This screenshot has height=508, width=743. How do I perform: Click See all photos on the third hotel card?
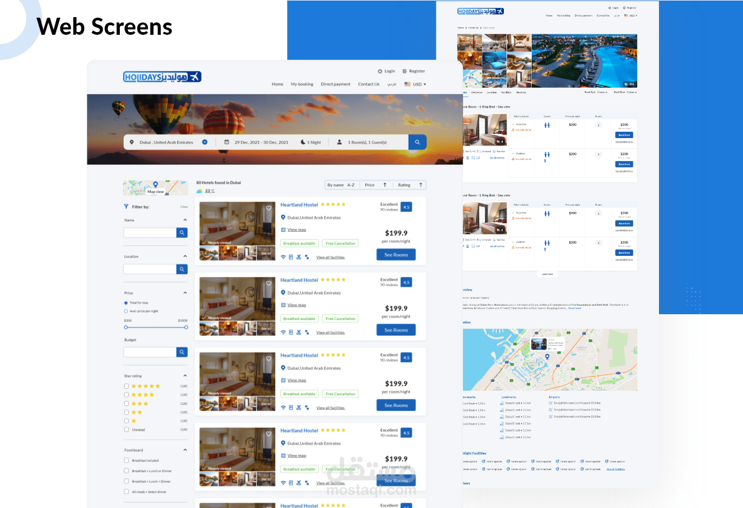266,404
